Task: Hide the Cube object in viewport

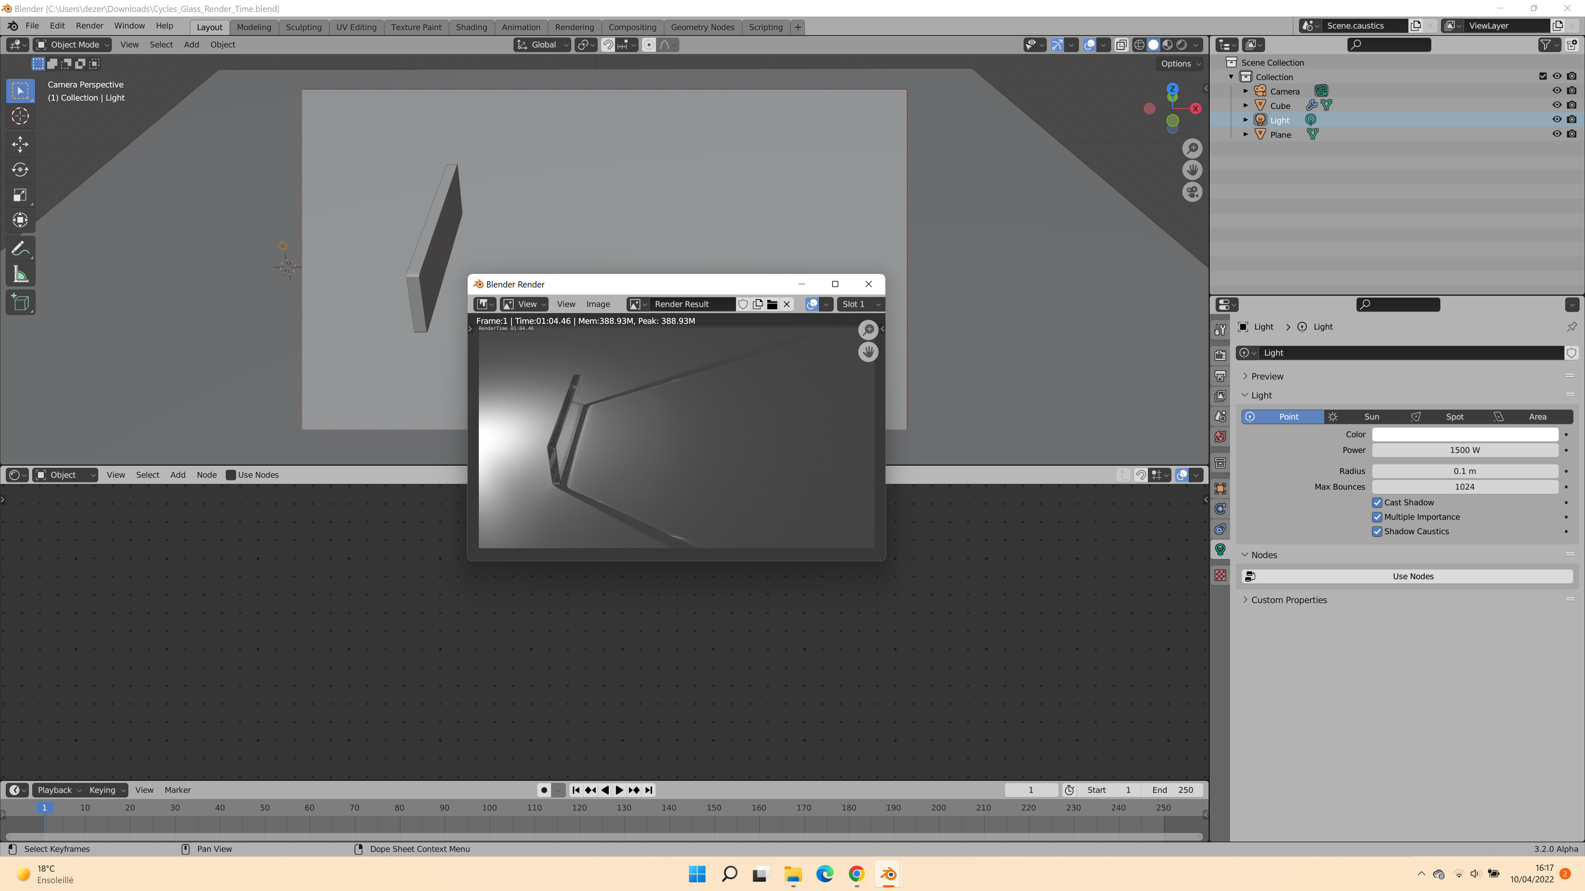Action: pyautogui.click(x=1557, y=105)
